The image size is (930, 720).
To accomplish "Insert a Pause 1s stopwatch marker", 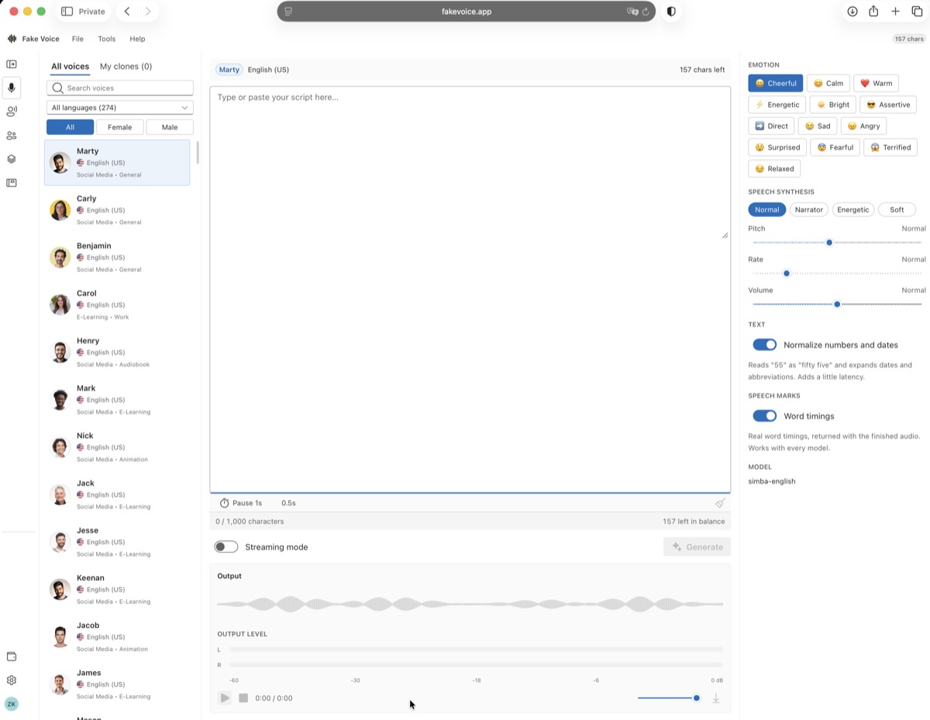I will click(x=241, y=503).
